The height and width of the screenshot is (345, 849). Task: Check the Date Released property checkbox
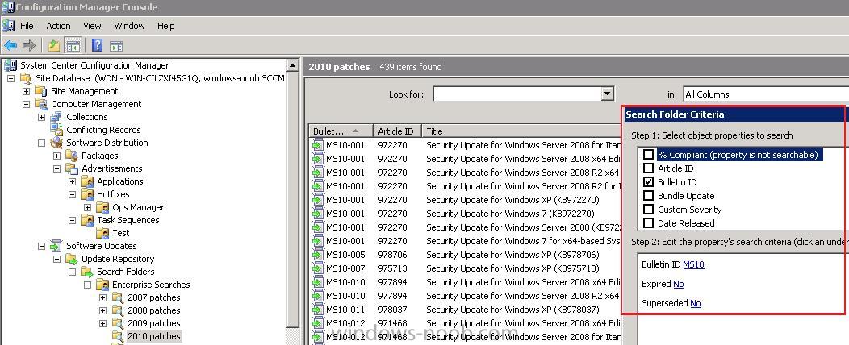(648, 222)
